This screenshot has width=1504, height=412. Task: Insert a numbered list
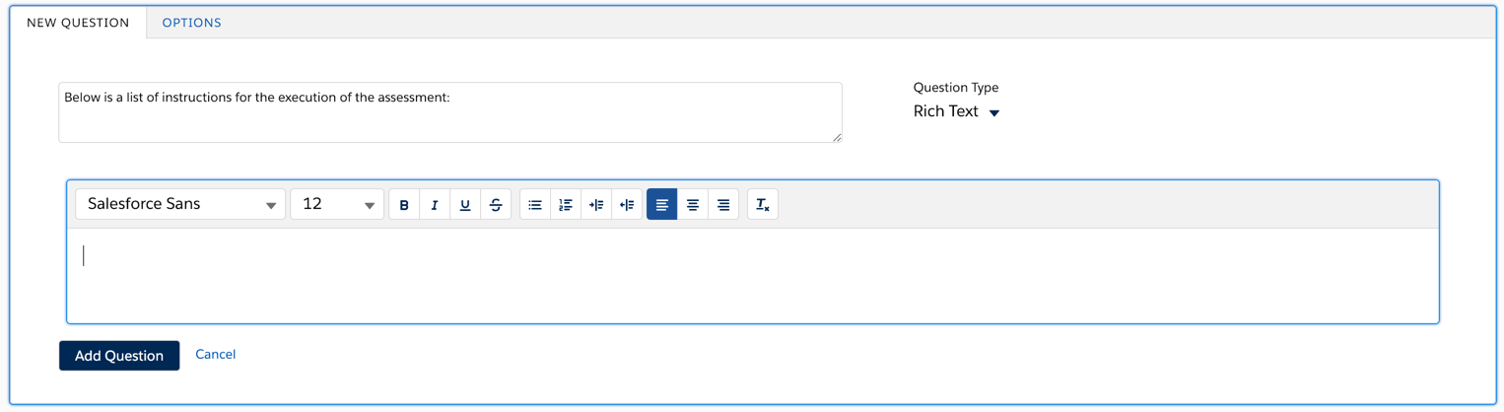coord(566,205)
